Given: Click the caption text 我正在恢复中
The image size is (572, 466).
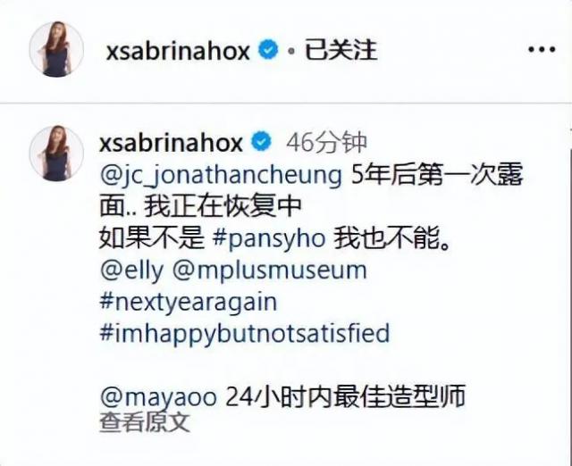Looking at the screenshot, I should point(223,207).
